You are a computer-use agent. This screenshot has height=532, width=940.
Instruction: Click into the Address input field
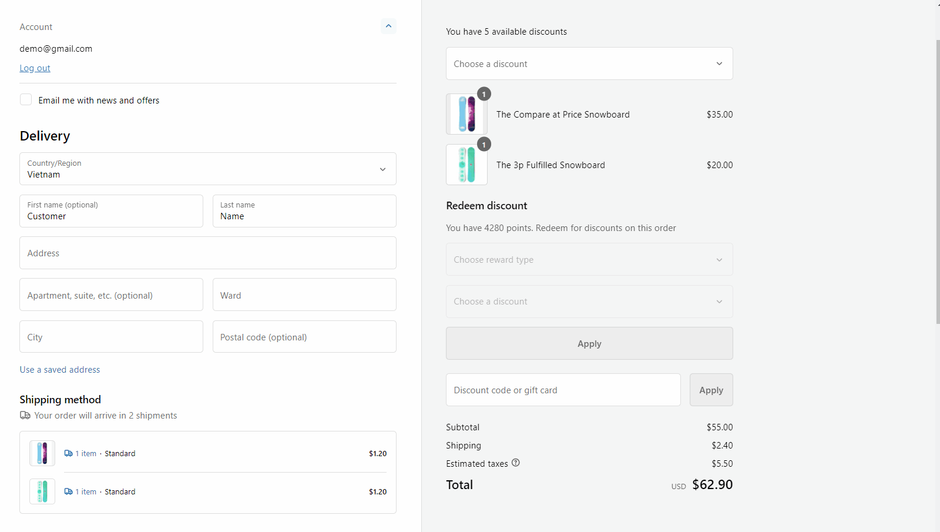click(207, 253)
